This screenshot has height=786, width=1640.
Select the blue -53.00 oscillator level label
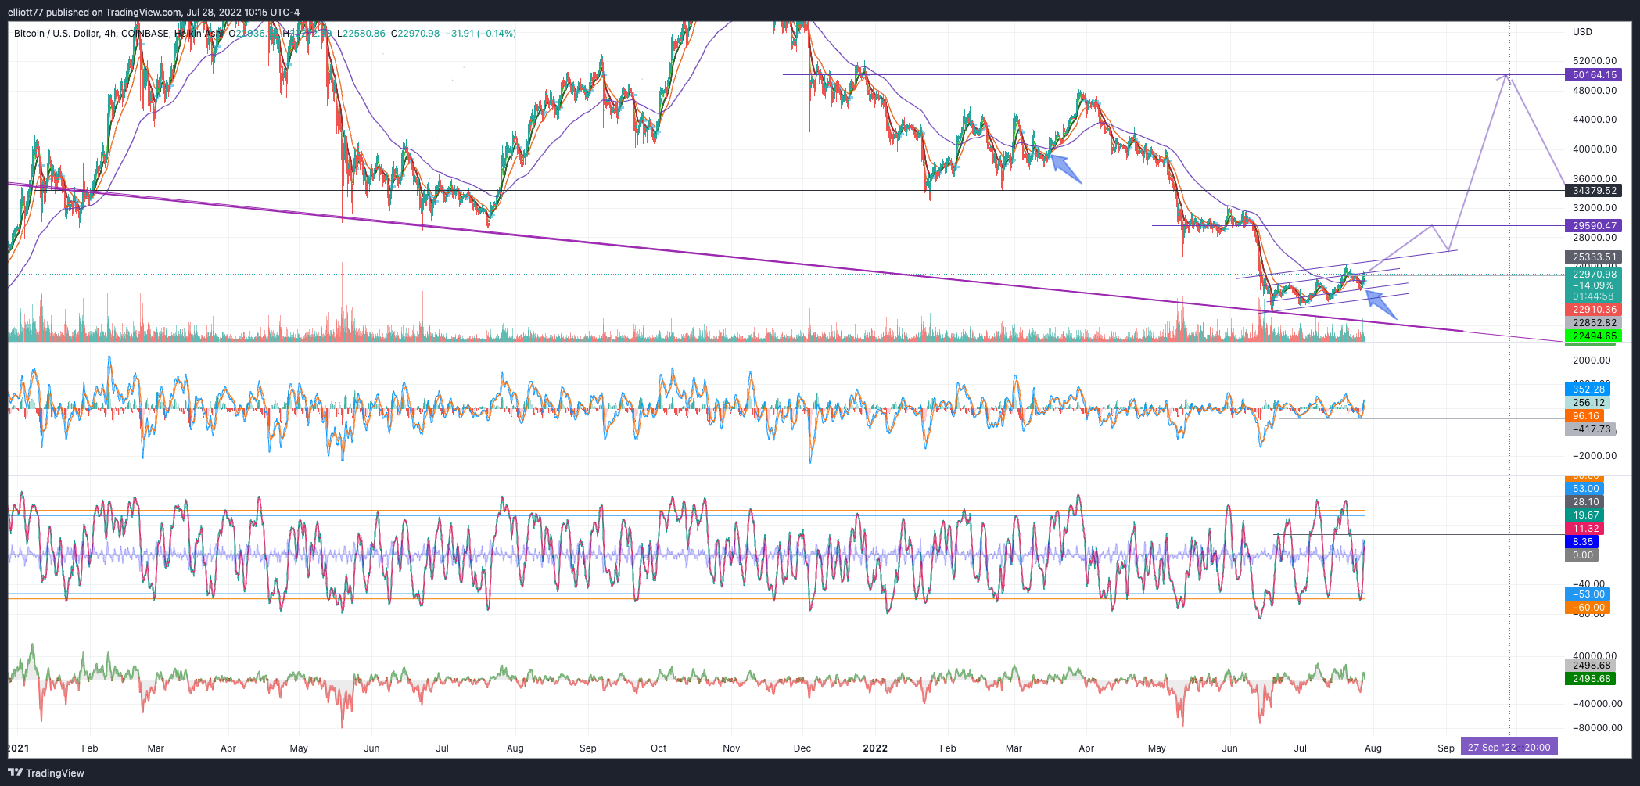(x=1587, y=594)
